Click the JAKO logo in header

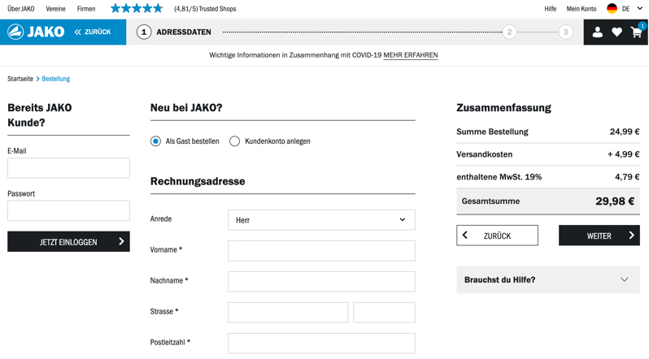[36, 32]
